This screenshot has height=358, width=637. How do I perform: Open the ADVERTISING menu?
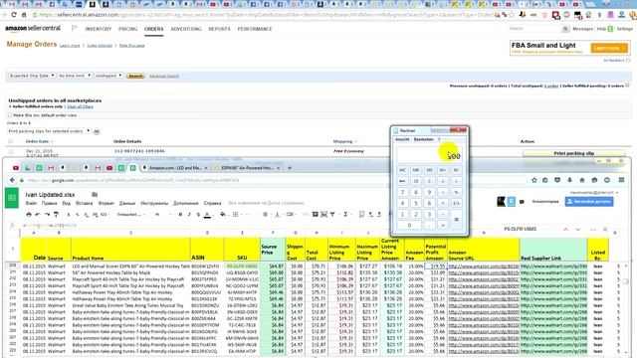point(186,29)
